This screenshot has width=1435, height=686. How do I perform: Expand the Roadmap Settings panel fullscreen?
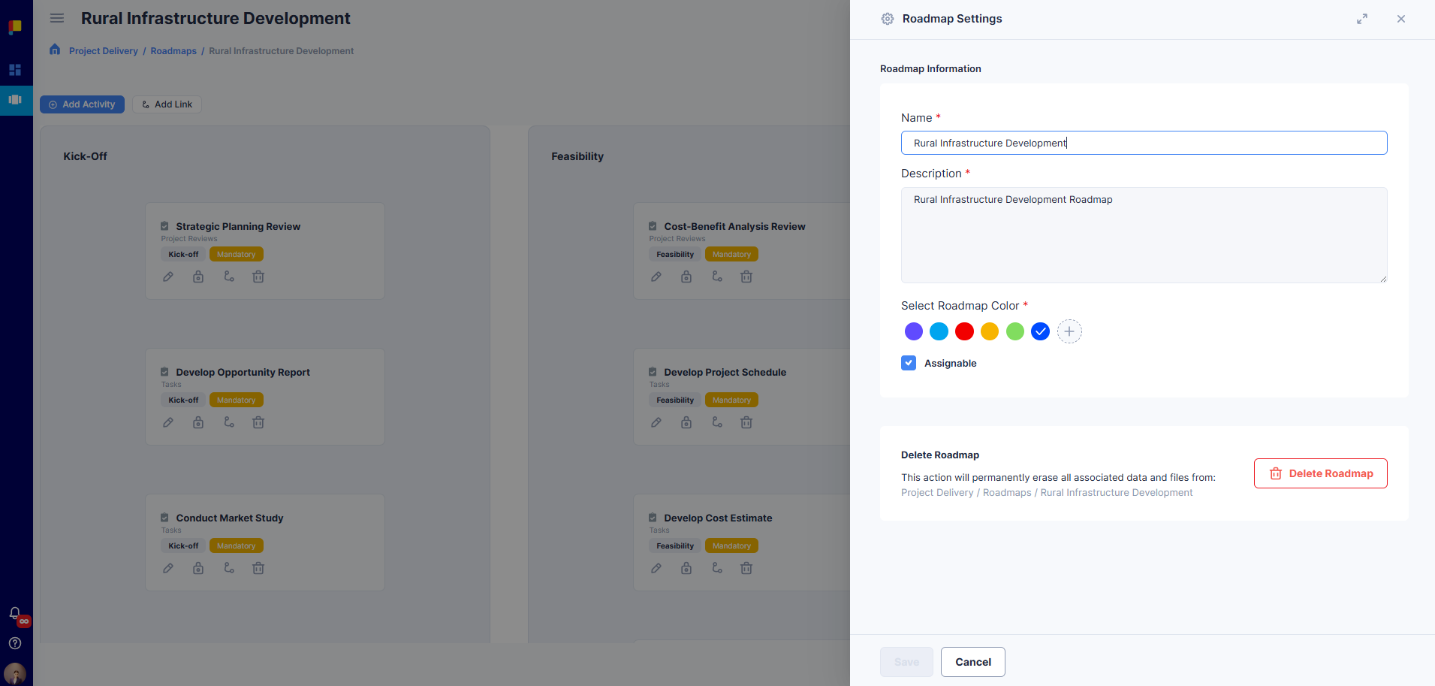(1362, 19)
